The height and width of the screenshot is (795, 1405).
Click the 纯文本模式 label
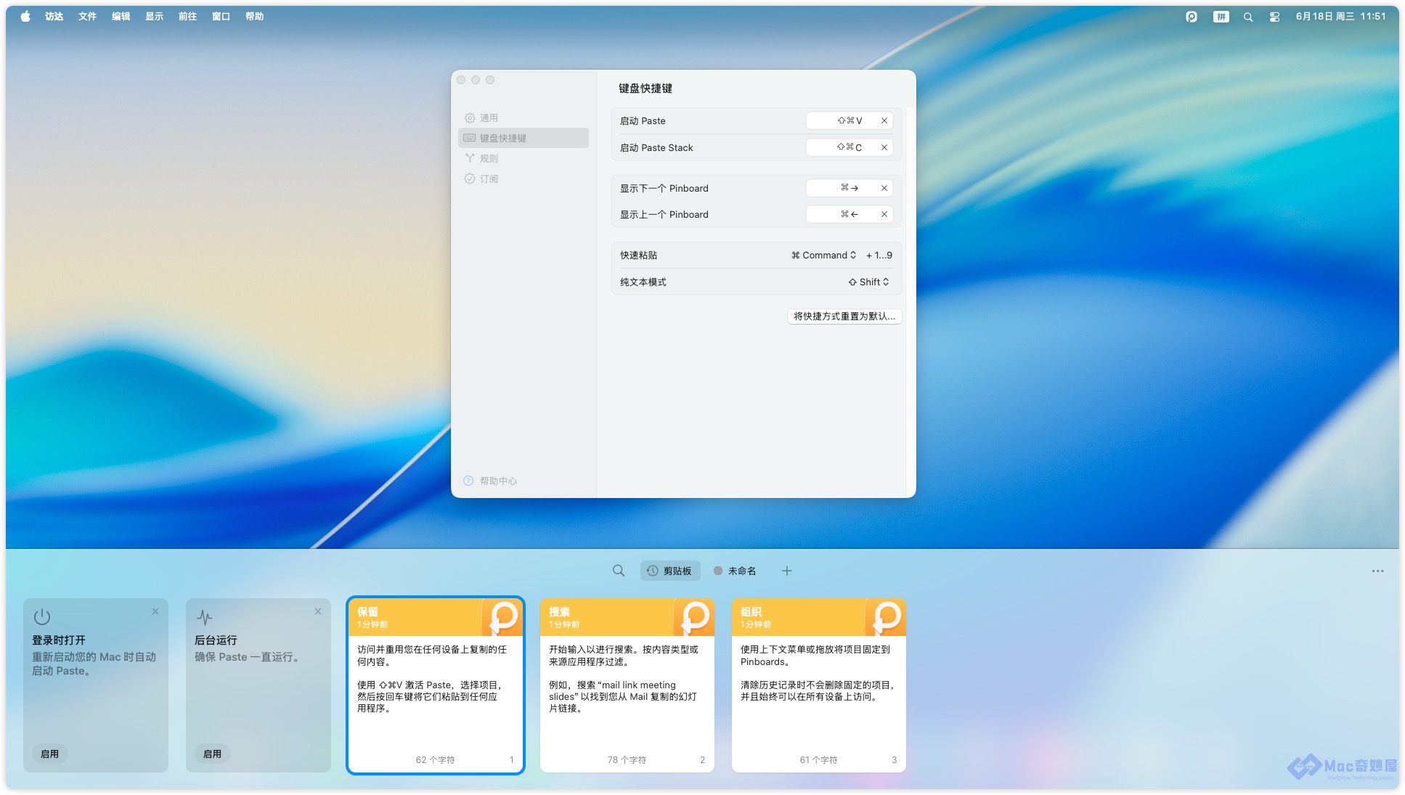(643, 282)
